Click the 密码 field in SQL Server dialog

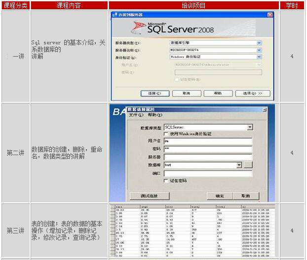point(218,72)
